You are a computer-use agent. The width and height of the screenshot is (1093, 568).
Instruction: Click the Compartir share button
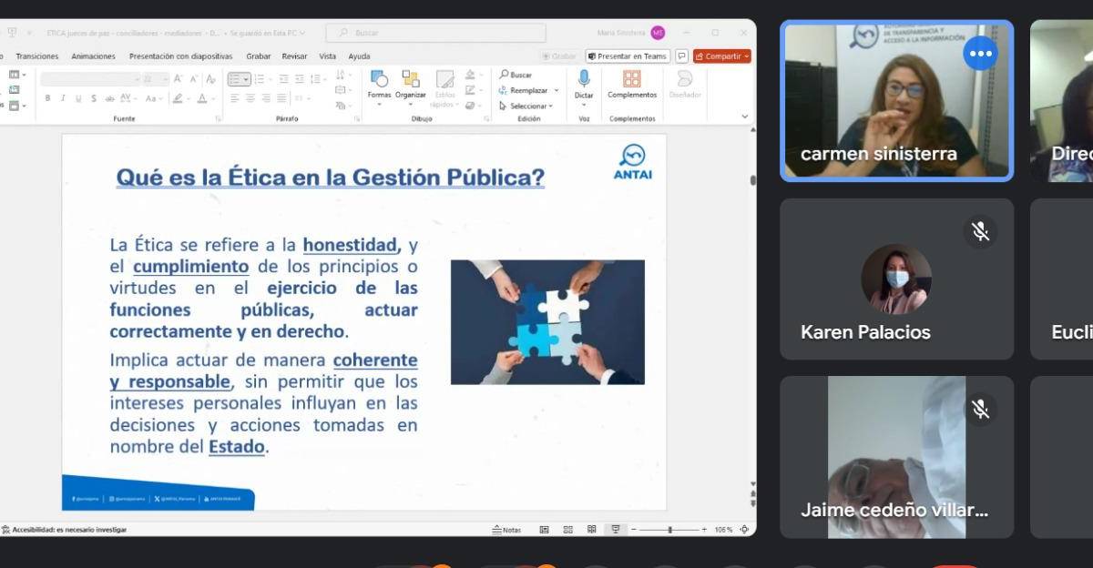[x=721, y=56]
